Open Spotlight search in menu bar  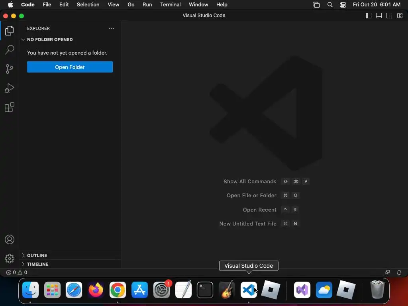[330, 5]
